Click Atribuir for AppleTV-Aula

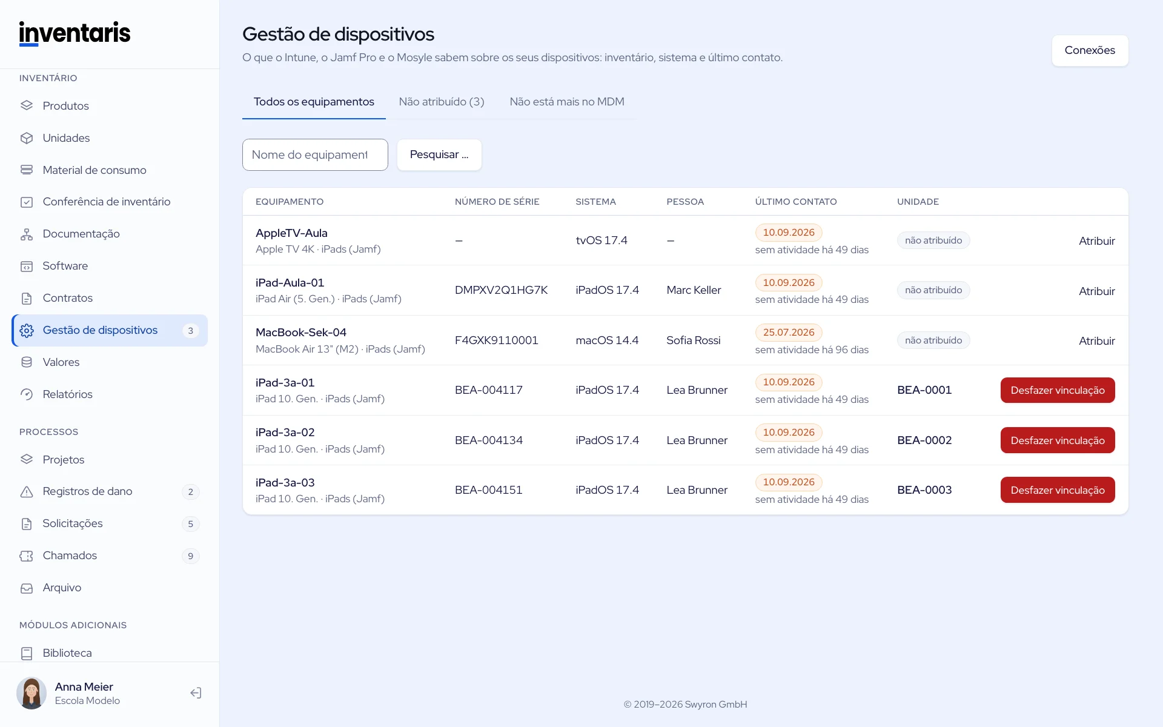[1096, 241]
